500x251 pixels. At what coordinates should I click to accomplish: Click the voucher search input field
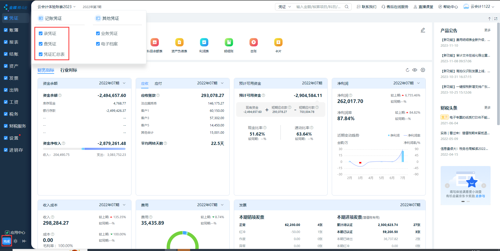[x=319, y=7]
